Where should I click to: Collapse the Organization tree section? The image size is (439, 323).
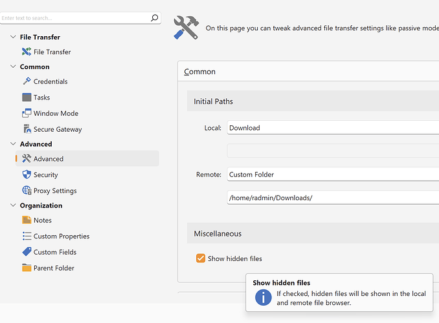pyautogui.click(x=14, y=205)
